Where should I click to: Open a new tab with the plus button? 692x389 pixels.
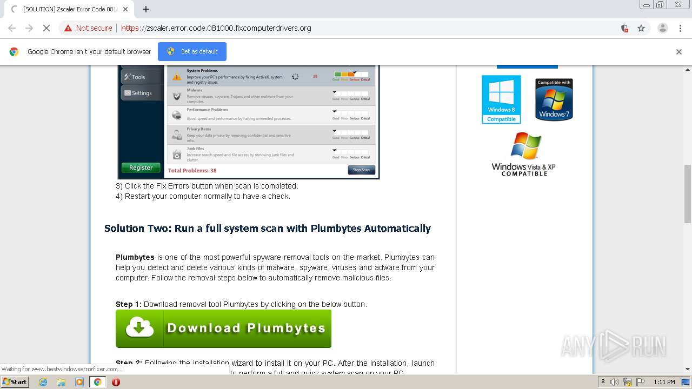click(x=145, y=9)
